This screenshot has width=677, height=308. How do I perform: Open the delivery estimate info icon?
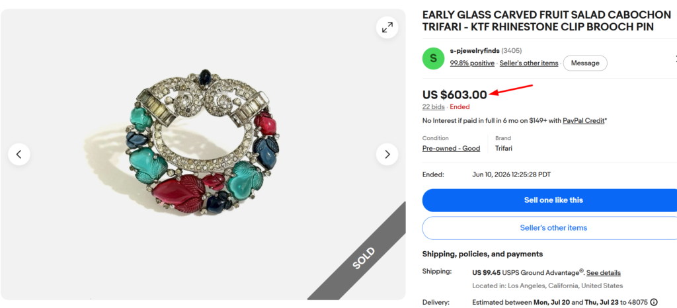[654, 302]
